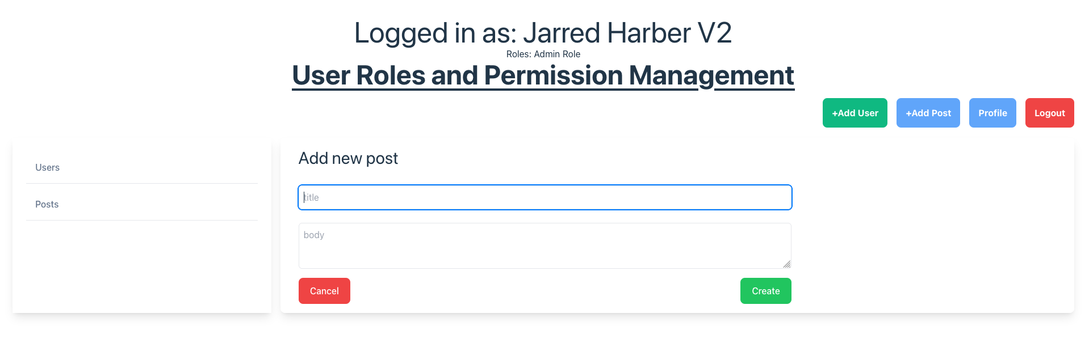Click the 'body' placeholder text
Image resolution: width=1089 pixels, height=347 pixels.
[314, 235]
